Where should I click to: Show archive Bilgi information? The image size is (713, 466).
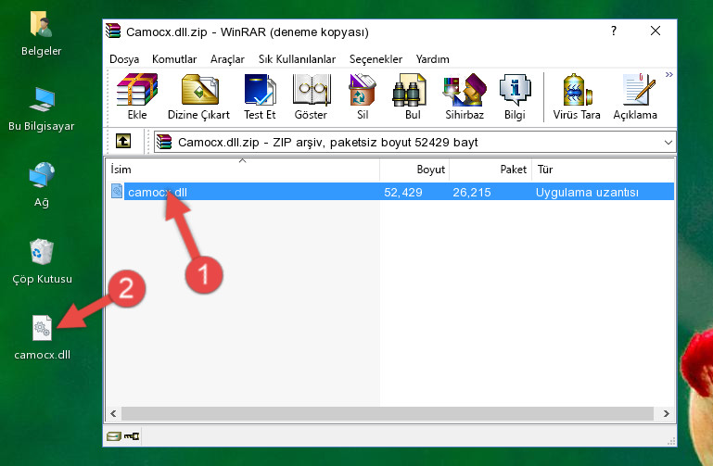(x=515, y=96)
